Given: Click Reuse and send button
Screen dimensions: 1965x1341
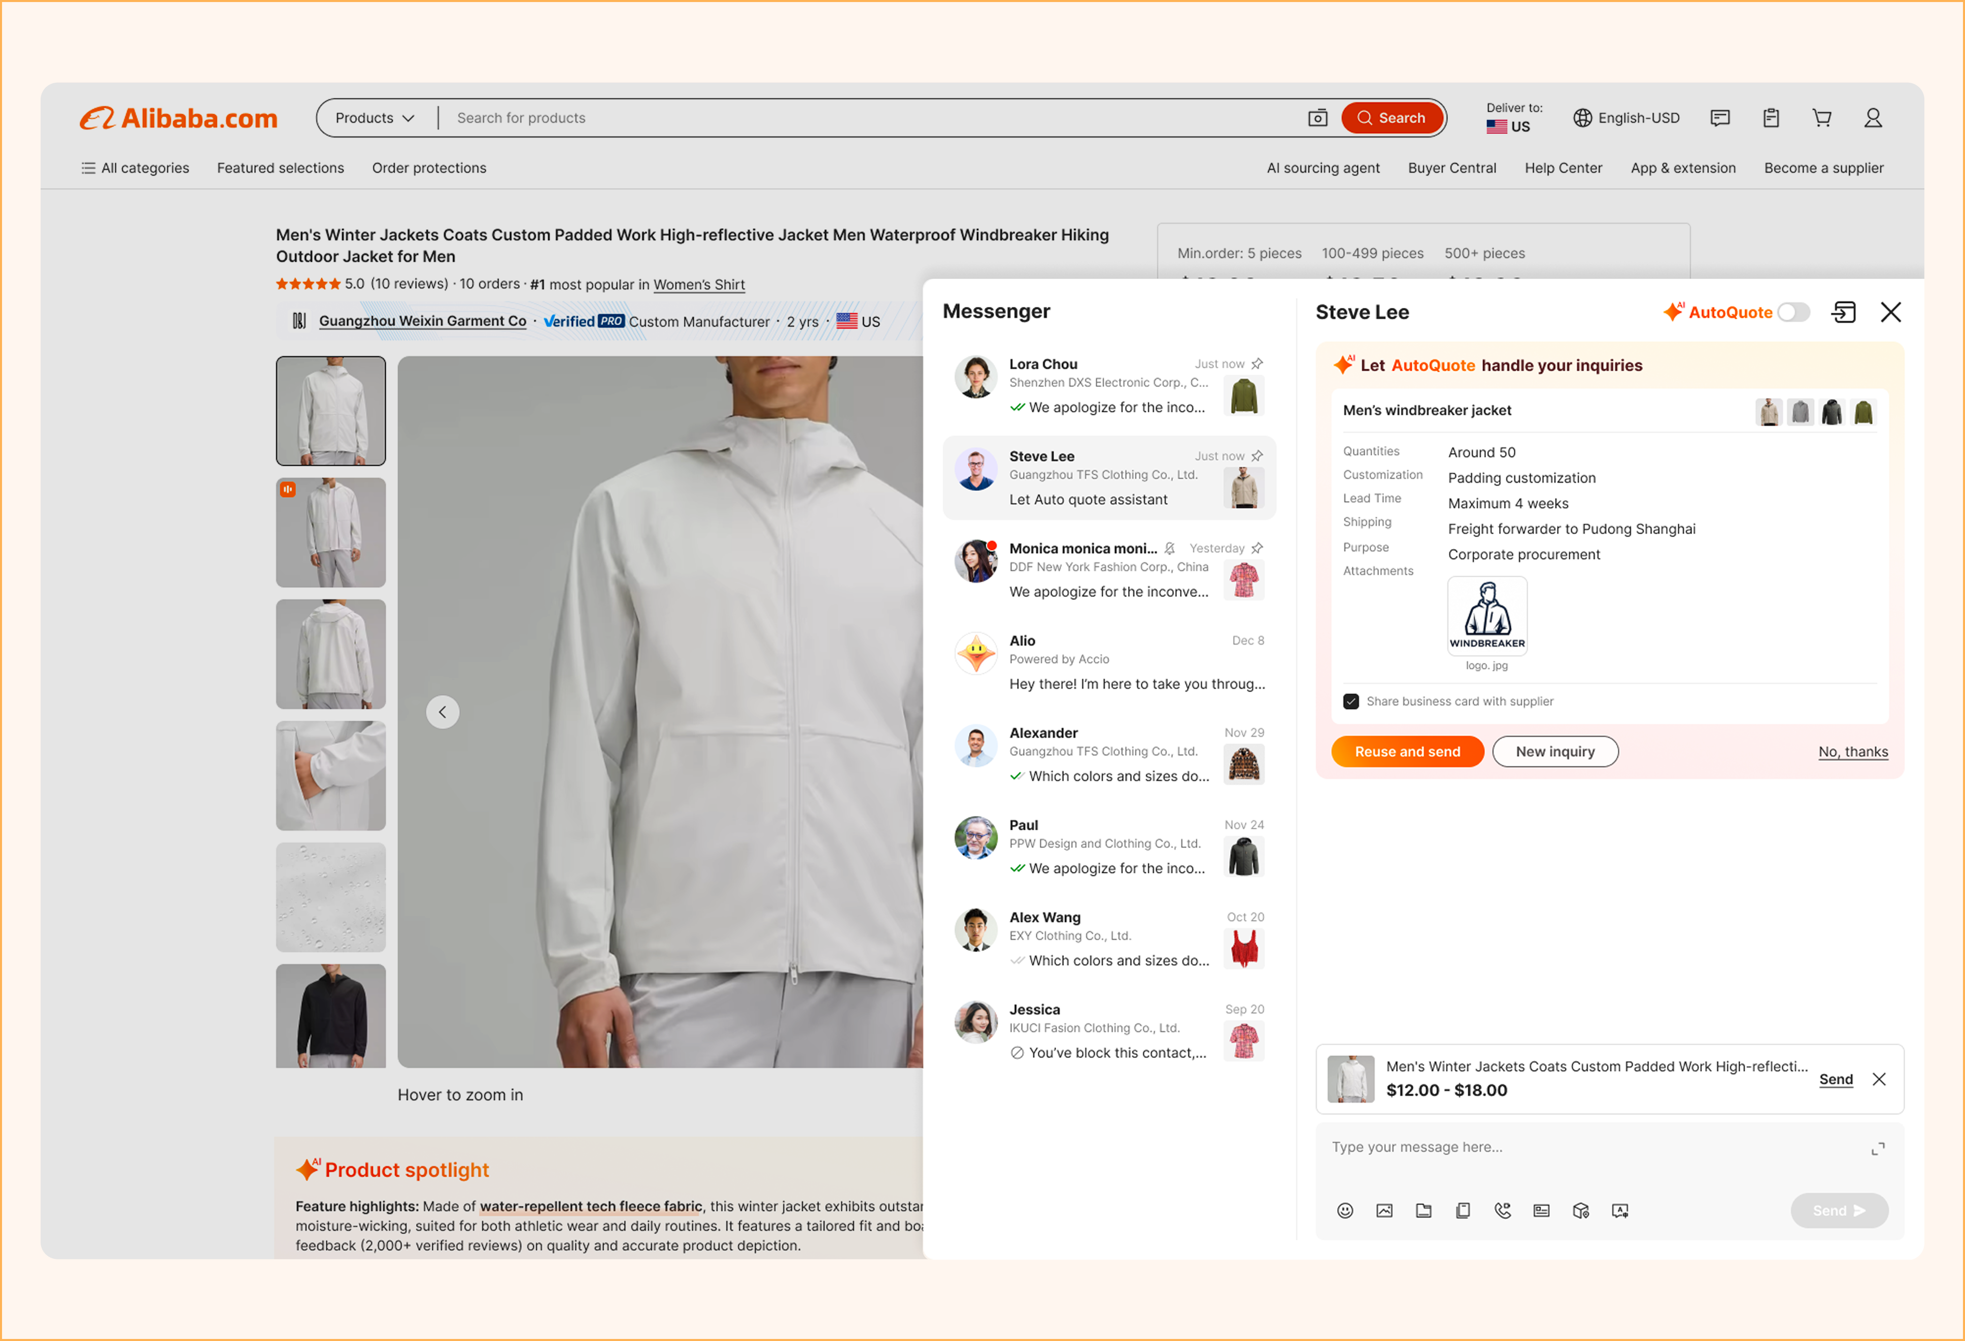Looking at the screenshot, I should (1407, 751).
